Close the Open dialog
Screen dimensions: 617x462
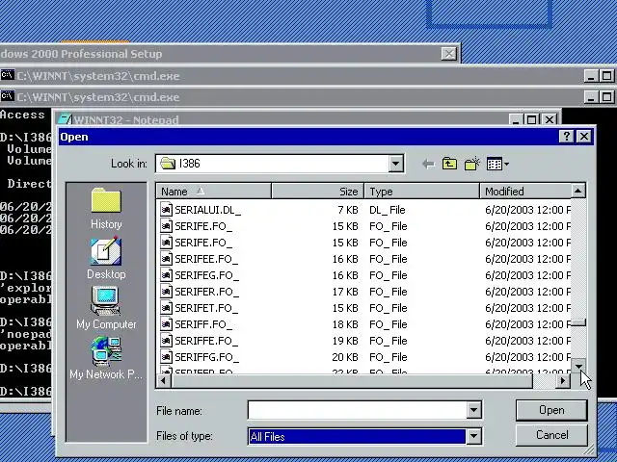(x=584, y=137)
